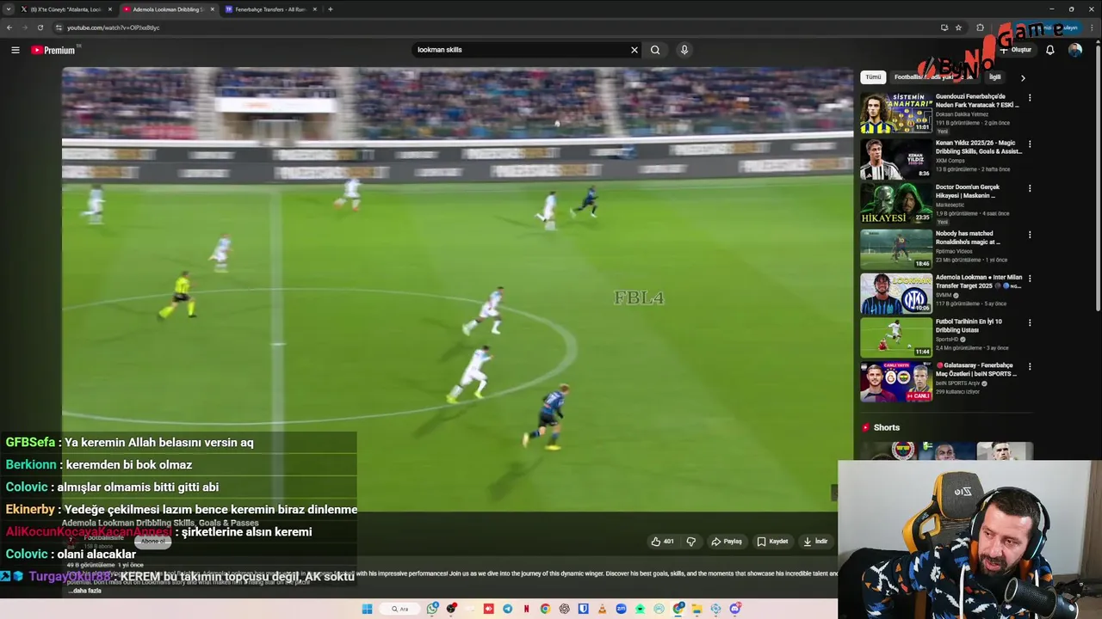Click the 'Abone ol' subscribe button
The image size is (1102, 619).
pos(153,541)
